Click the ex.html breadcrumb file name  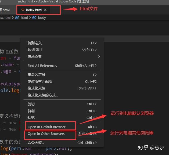(x=5, y=17)
